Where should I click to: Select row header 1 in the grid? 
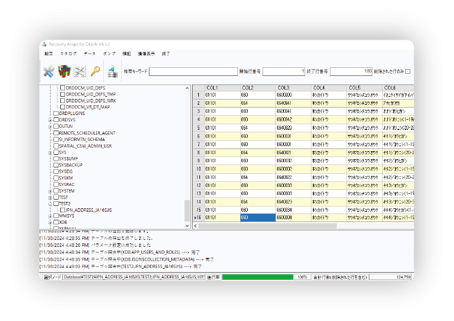click(x=199, y=95)
